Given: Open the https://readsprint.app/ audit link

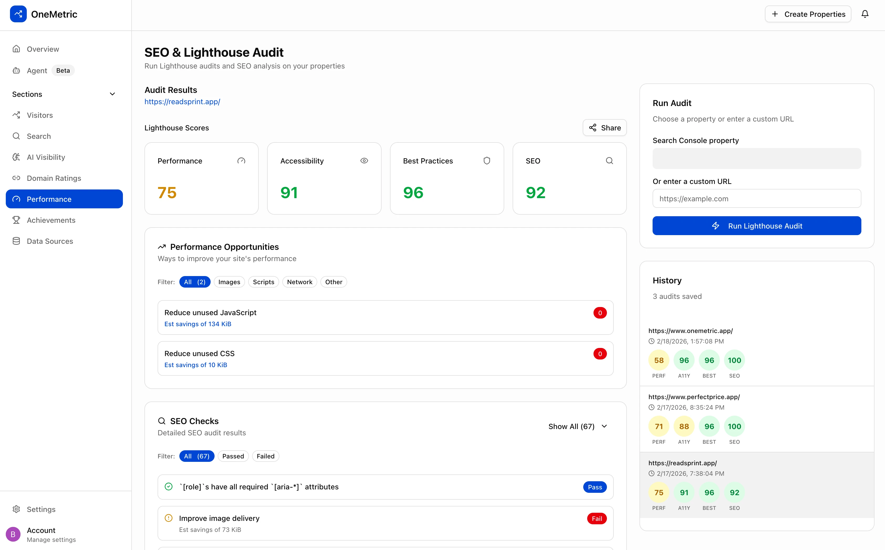Looking at the screenshot, I should [183, 102].
